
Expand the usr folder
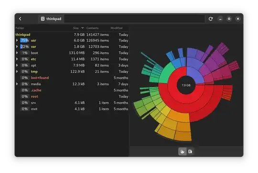(x=17, y=40)
